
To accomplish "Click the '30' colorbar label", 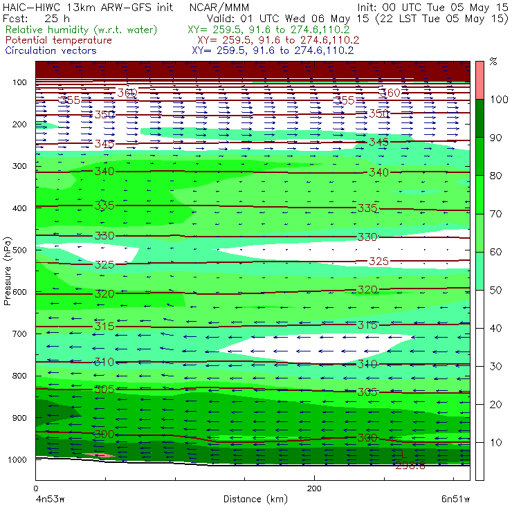I will click(495, 367).
